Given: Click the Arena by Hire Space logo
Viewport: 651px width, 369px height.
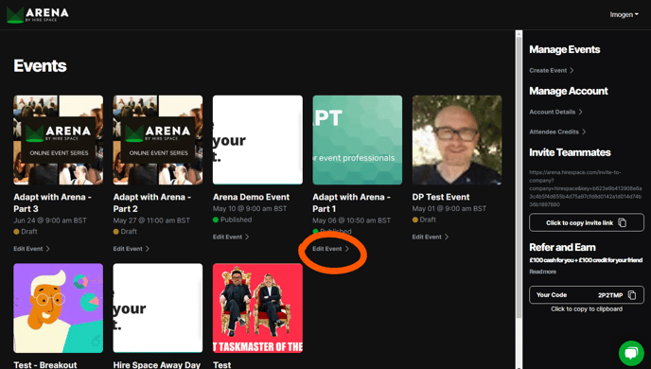Looking at the screenshot, I should coord(37,15).
